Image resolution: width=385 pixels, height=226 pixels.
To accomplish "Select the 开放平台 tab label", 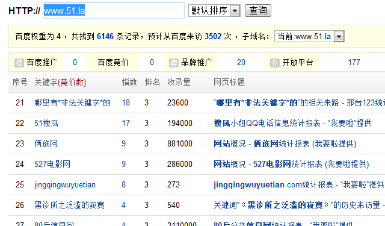I will point(298,63).
